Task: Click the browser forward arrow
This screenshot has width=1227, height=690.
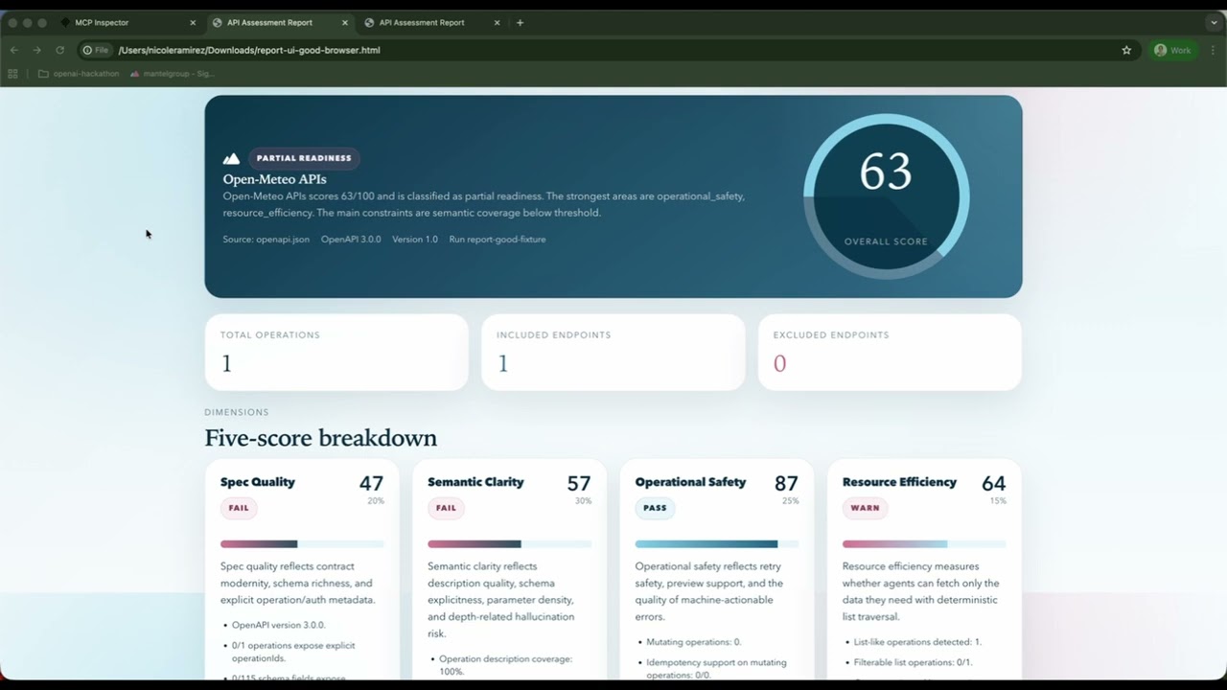Action: point(36,50)
